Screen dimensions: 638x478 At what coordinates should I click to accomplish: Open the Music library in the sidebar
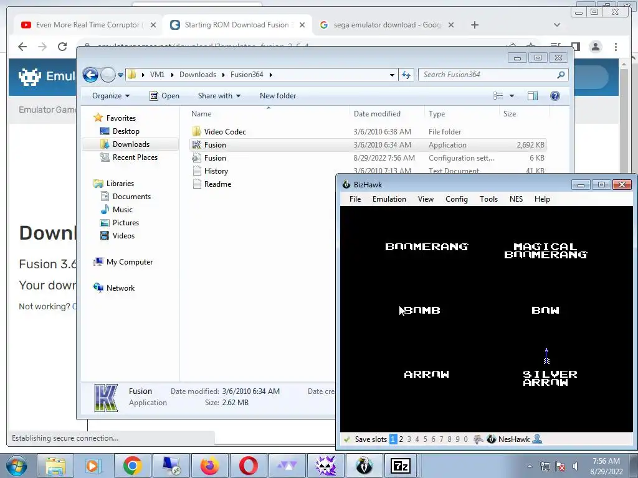point(123,210)
